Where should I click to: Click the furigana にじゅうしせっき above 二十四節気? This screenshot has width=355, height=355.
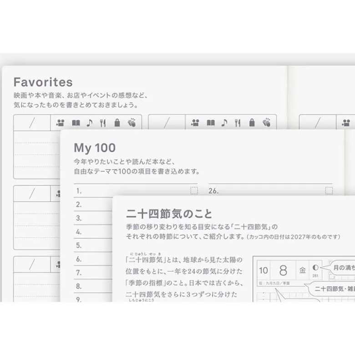[146, 254]
